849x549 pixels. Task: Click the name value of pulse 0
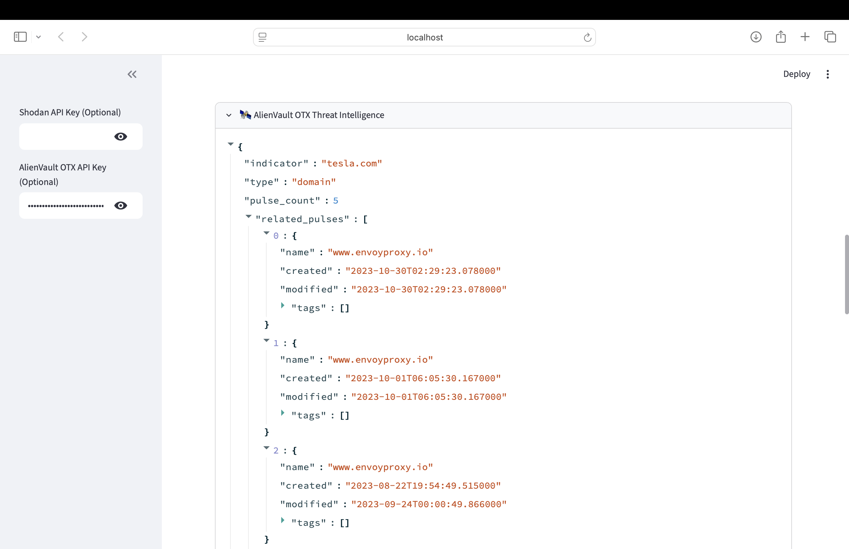coord(380,252)
